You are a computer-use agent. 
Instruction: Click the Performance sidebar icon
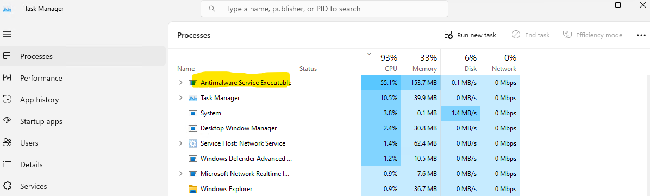click(7, 77)
